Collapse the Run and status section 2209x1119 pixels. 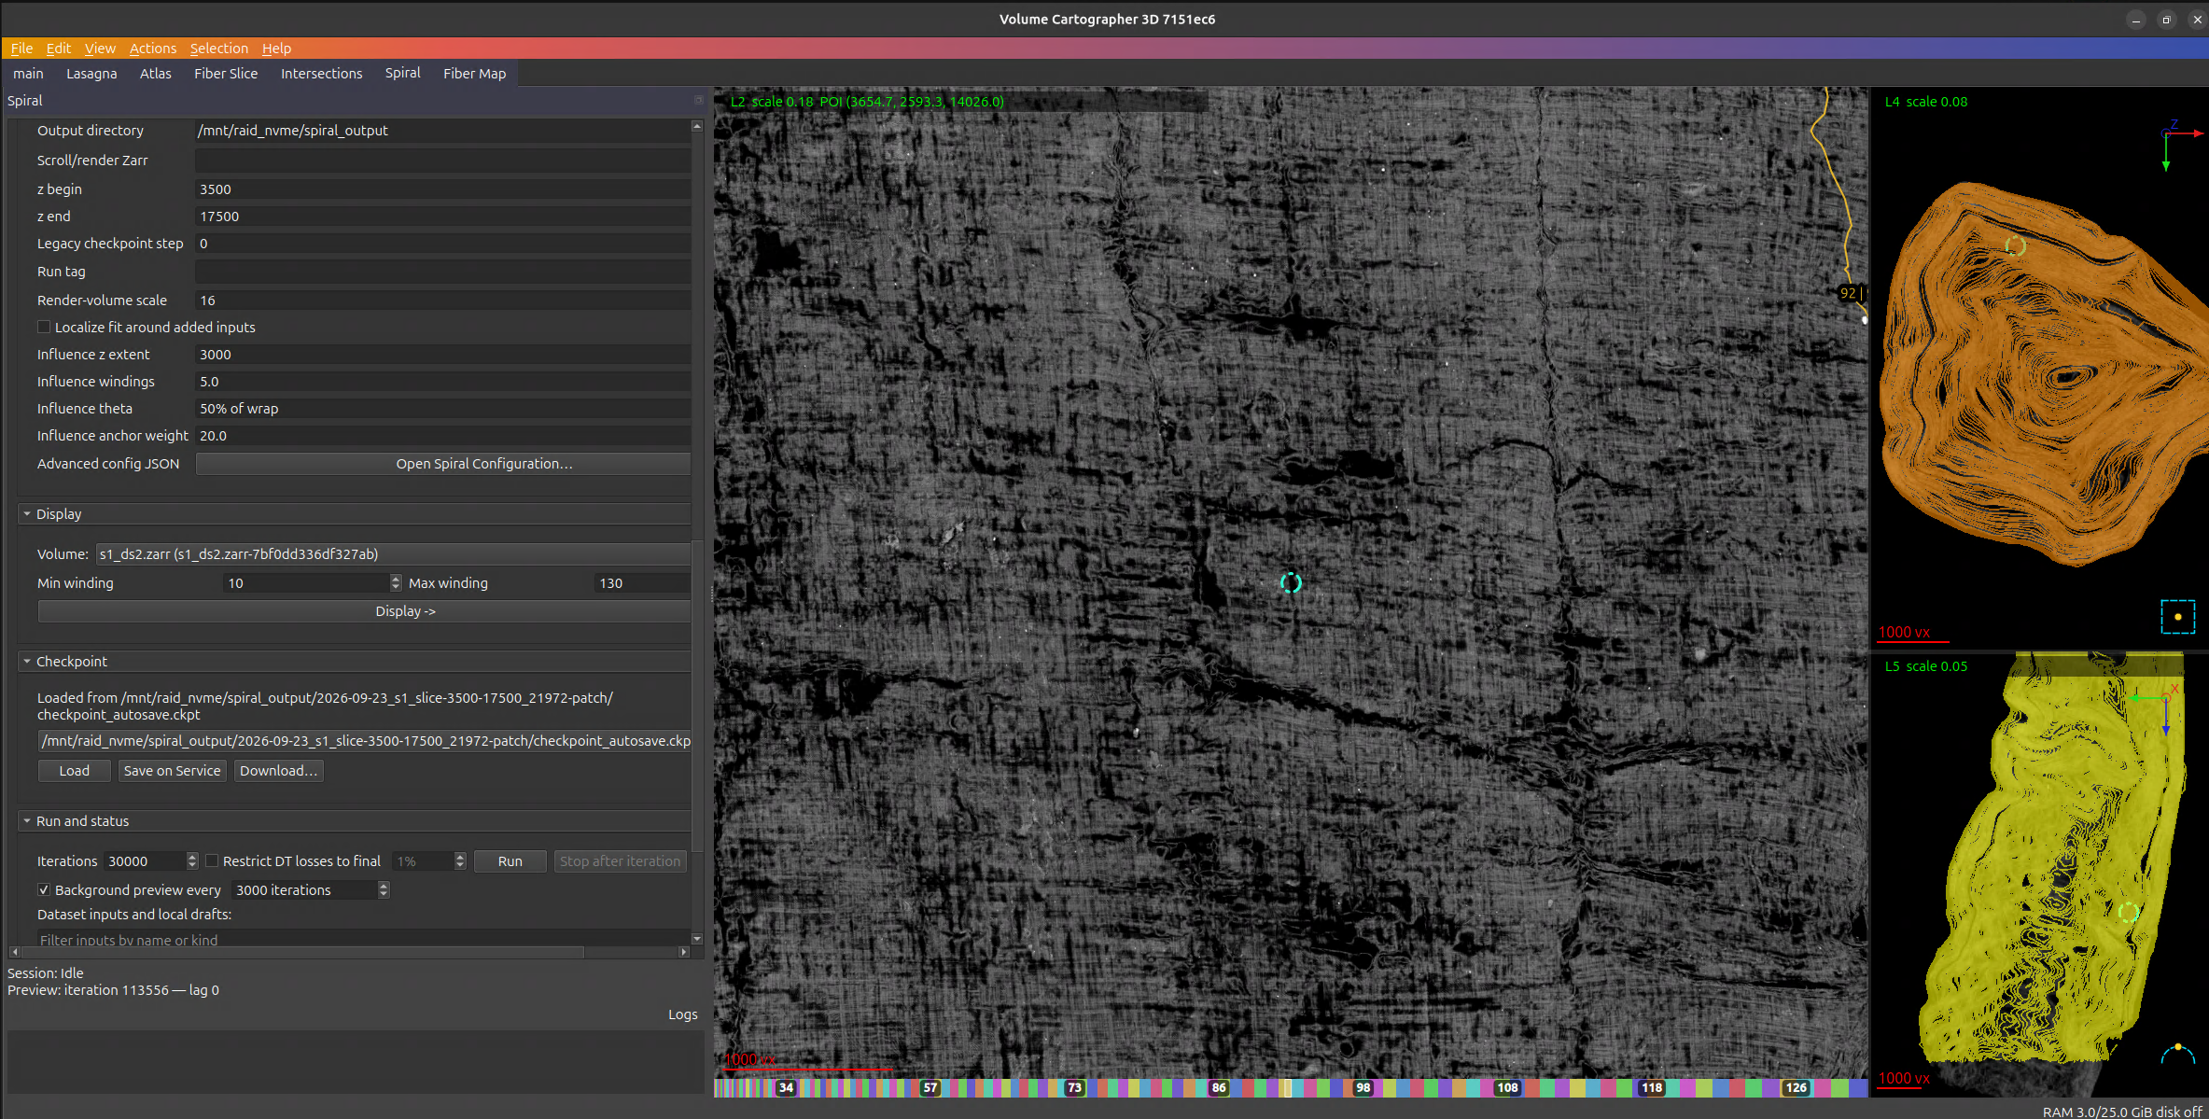point(27,821)
